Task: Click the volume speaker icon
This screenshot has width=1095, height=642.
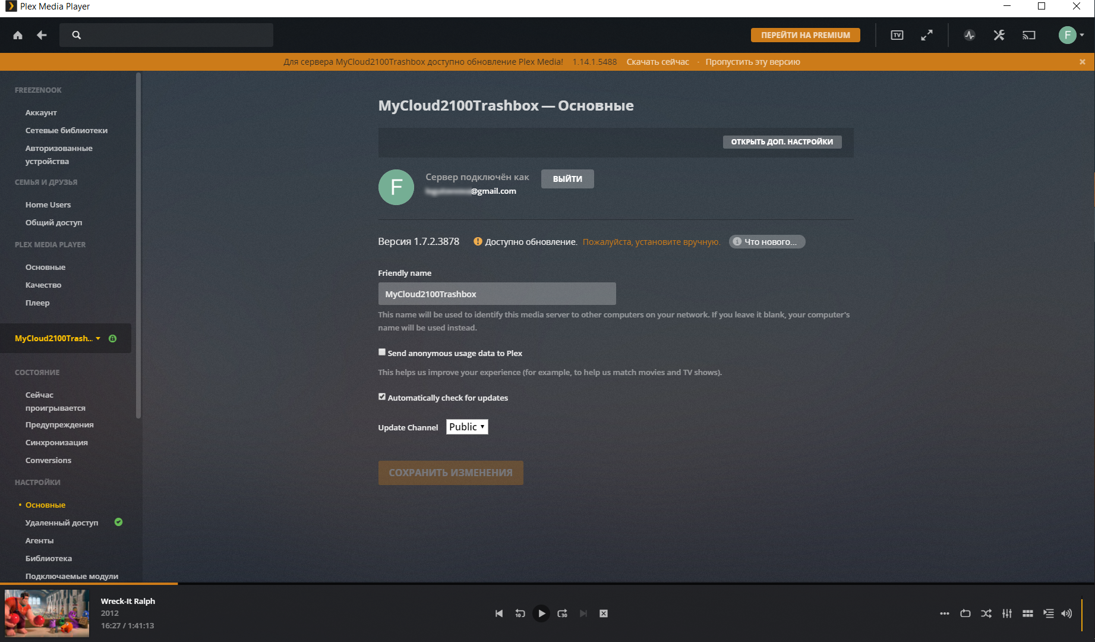Action: point(1066,613)
